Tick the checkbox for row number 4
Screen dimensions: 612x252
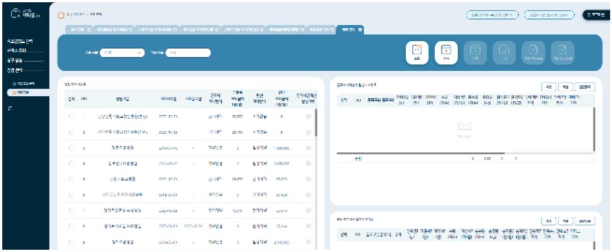(71, 163)
